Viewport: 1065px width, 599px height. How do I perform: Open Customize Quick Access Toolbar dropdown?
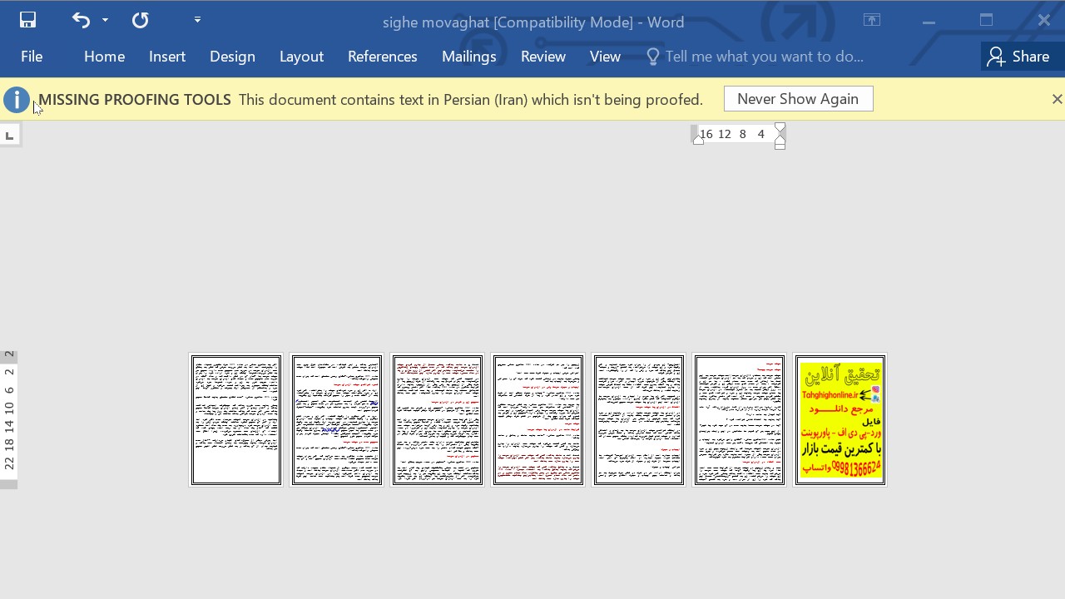tap(197, 20)
